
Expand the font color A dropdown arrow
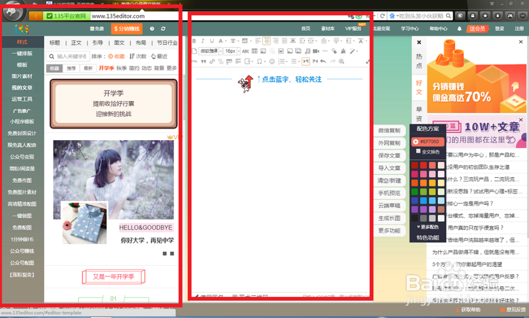[226, 41]
